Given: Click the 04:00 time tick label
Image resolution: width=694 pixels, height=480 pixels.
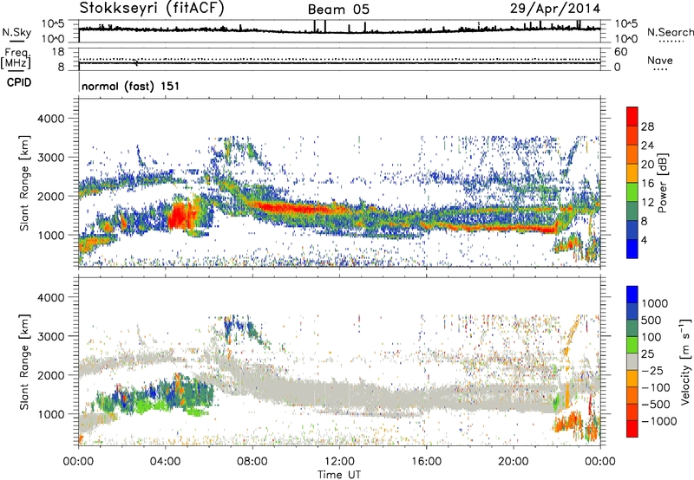Looking at the screenshot, I should click(x=165, y=462).
